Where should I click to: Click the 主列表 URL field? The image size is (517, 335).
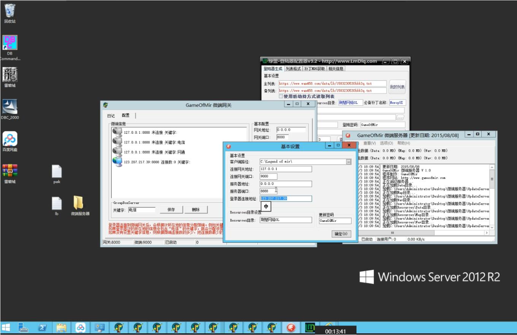pyautogui.click(x=332, y=84)
